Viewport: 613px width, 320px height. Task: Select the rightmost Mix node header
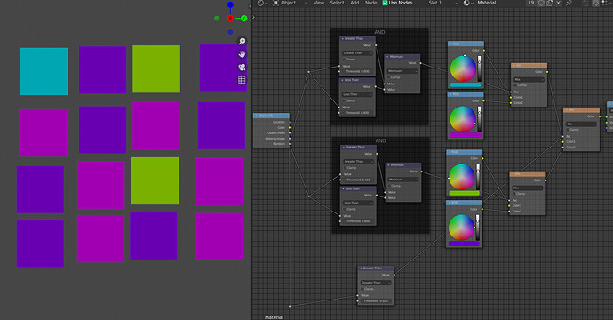click(581, 110)
